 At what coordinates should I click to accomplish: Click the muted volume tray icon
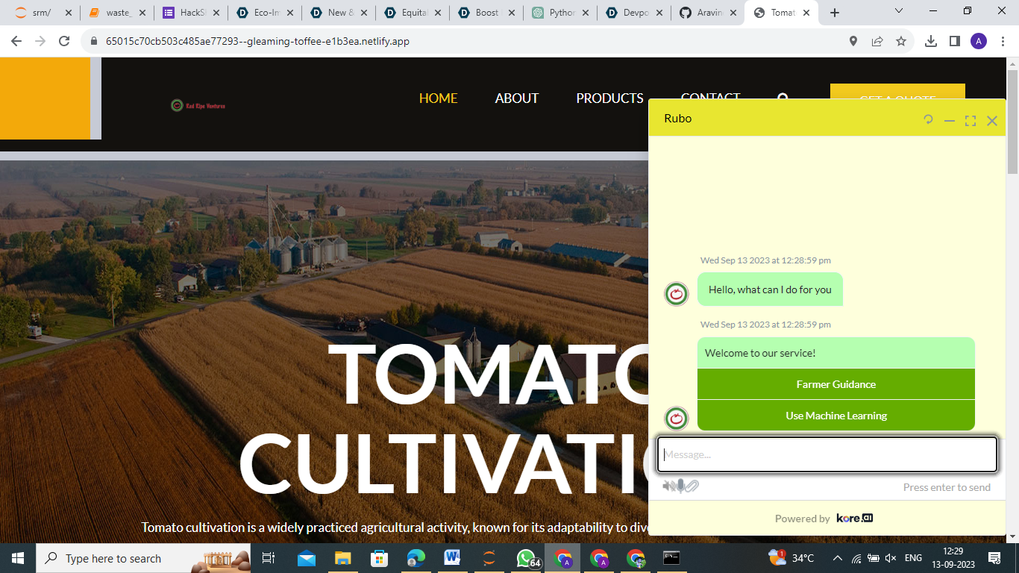891,558
